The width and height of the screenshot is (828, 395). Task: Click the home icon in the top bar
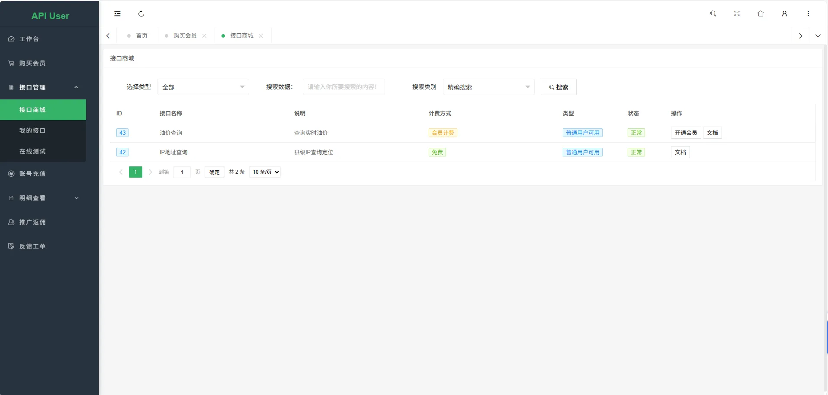(x=761, y=13)
